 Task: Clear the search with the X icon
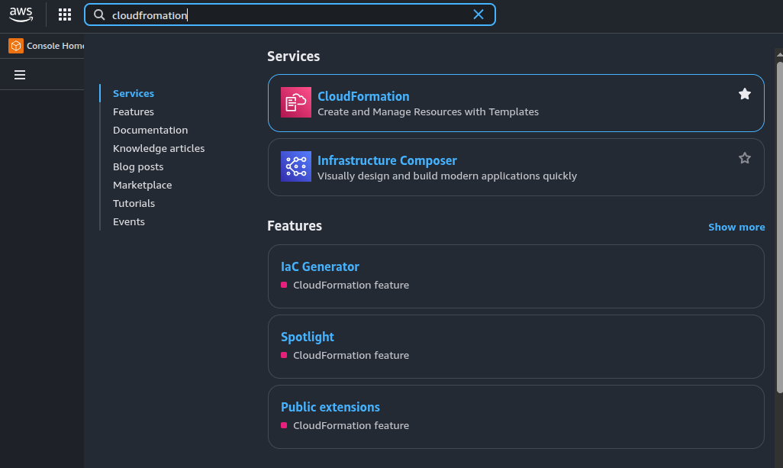(478, 14)
